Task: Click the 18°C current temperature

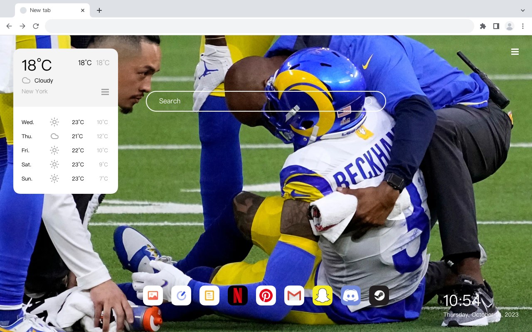Action: pos(37,65)
